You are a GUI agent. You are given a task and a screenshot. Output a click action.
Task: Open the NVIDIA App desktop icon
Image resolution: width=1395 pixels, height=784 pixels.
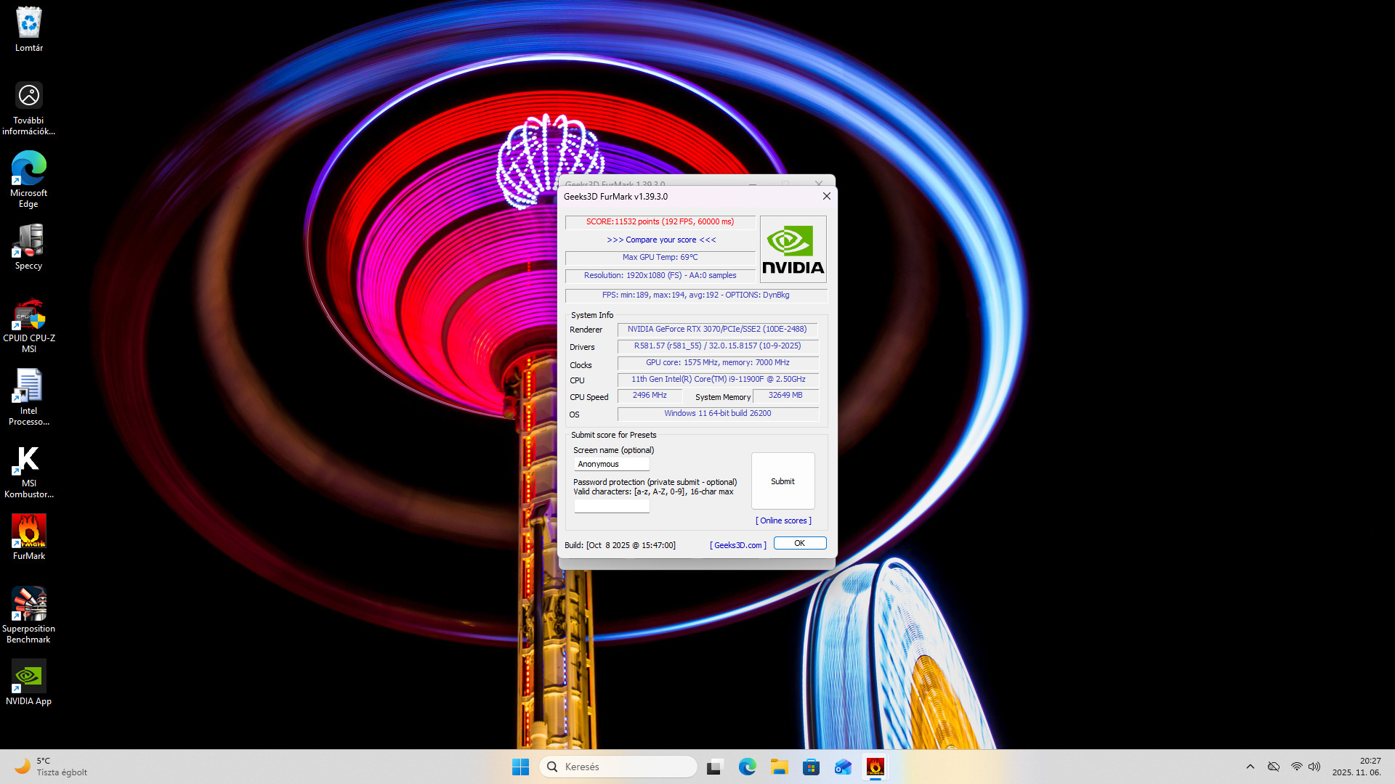click(x=29, y=677)
